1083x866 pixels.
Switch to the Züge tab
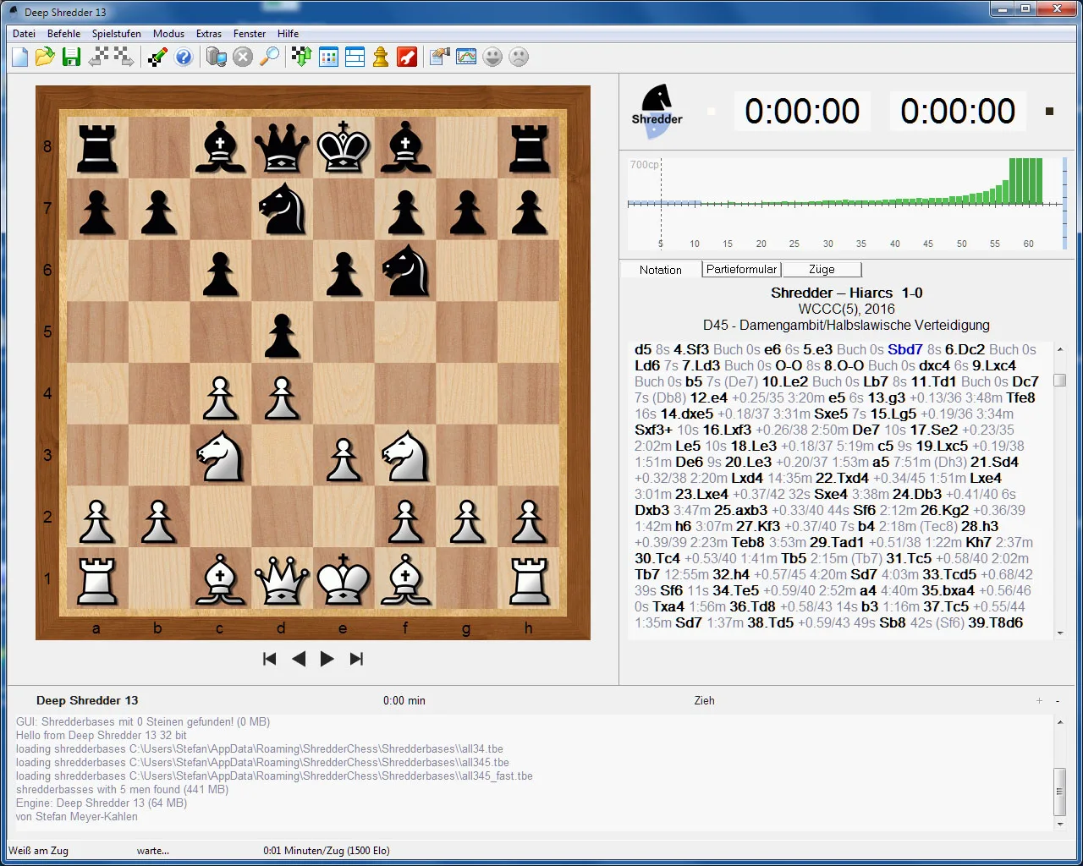pyautogui.click(x=822, y=269)
